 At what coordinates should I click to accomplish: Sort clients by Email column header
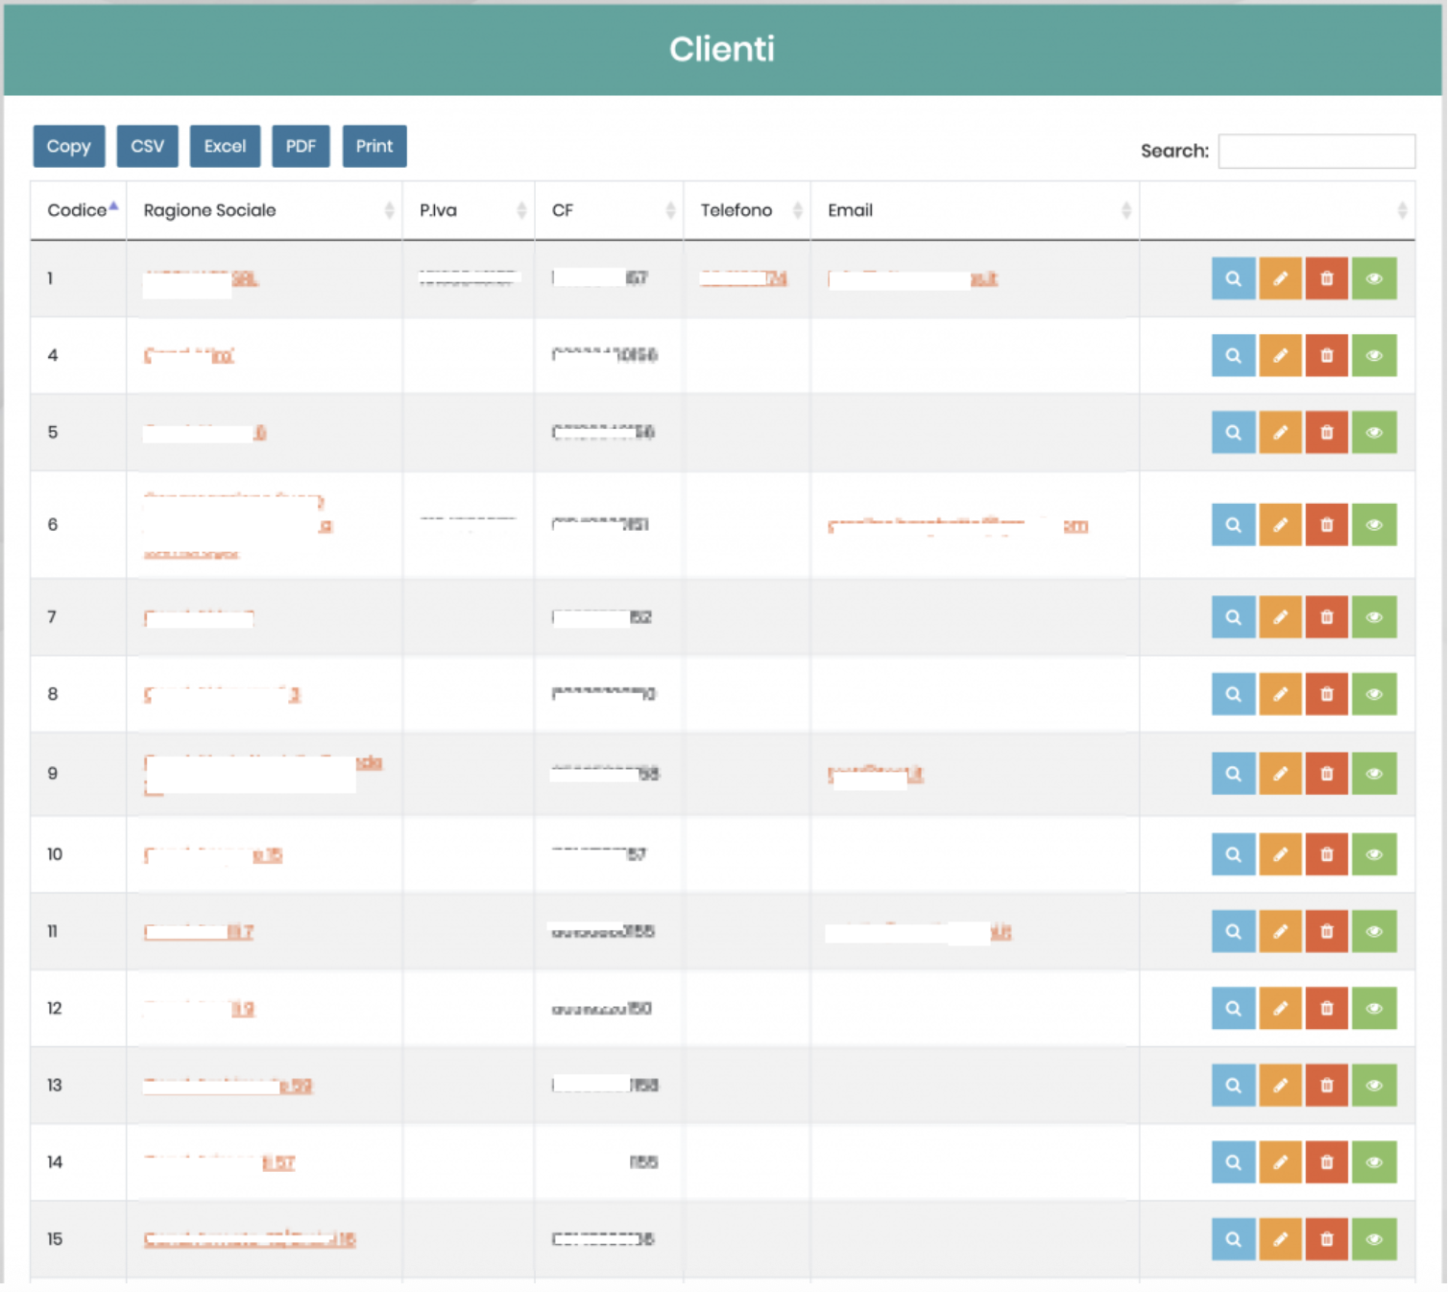point(851,210)
